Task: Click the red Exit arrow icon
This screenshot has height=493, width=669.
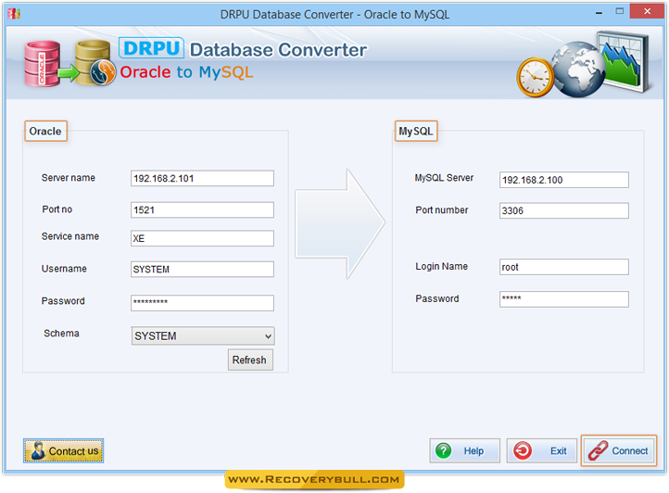Action: click(523, 450)
